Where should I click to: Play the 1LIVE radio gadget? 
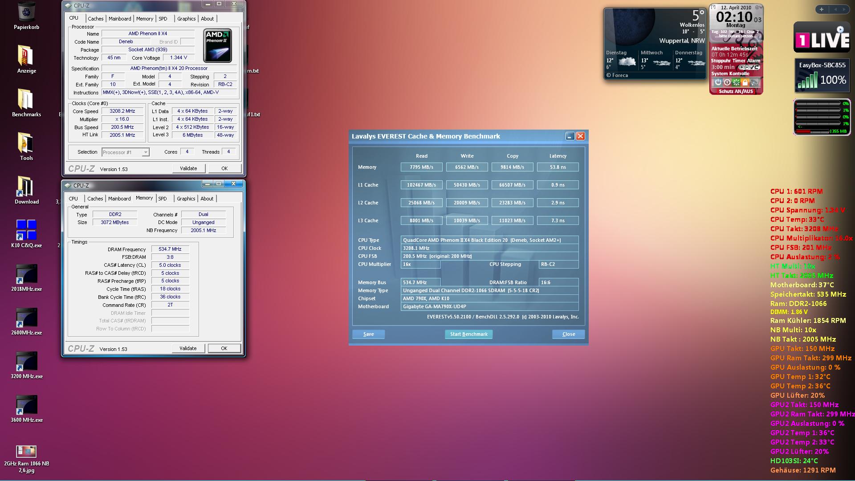pos(840,29)
